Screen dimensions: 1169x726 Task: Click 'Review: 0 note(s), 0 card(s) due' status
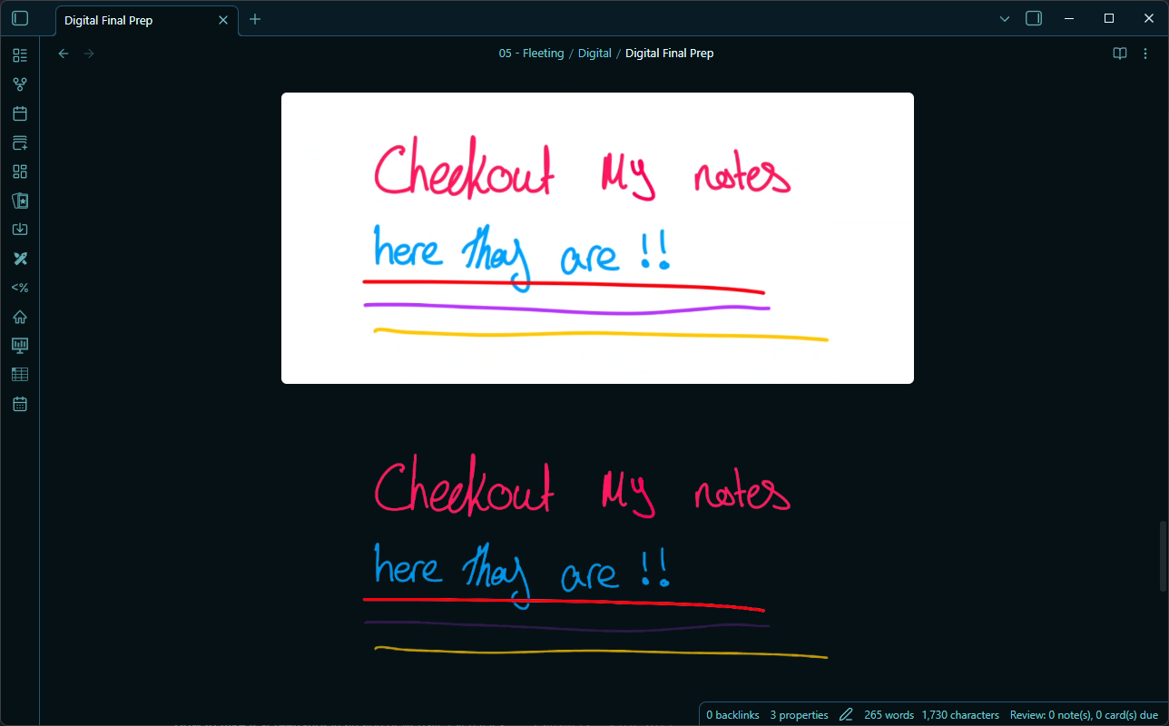tap(1084, 715)
